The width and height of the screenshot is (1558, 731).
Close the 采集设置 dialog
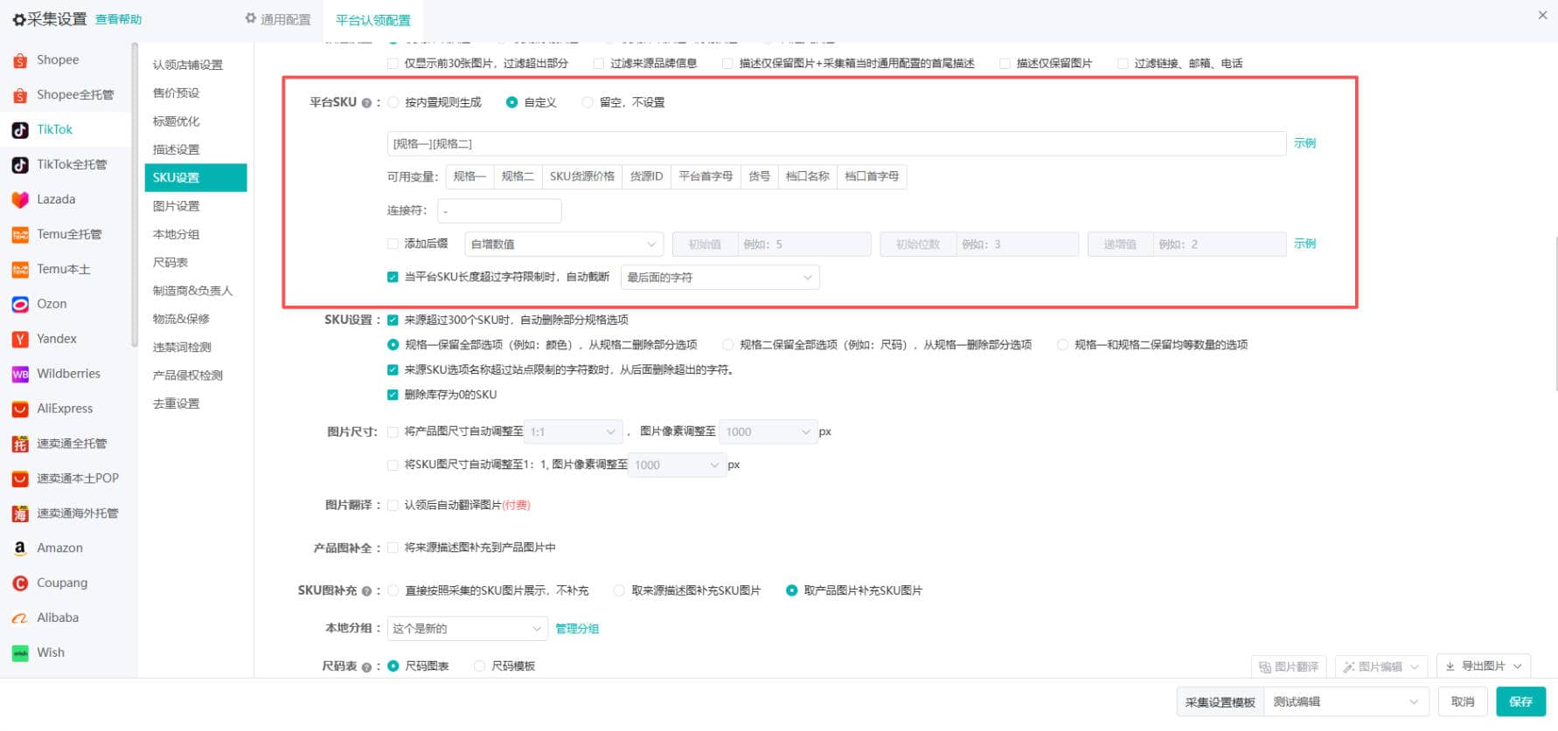pyautogui.click(x=1542, y=15)
